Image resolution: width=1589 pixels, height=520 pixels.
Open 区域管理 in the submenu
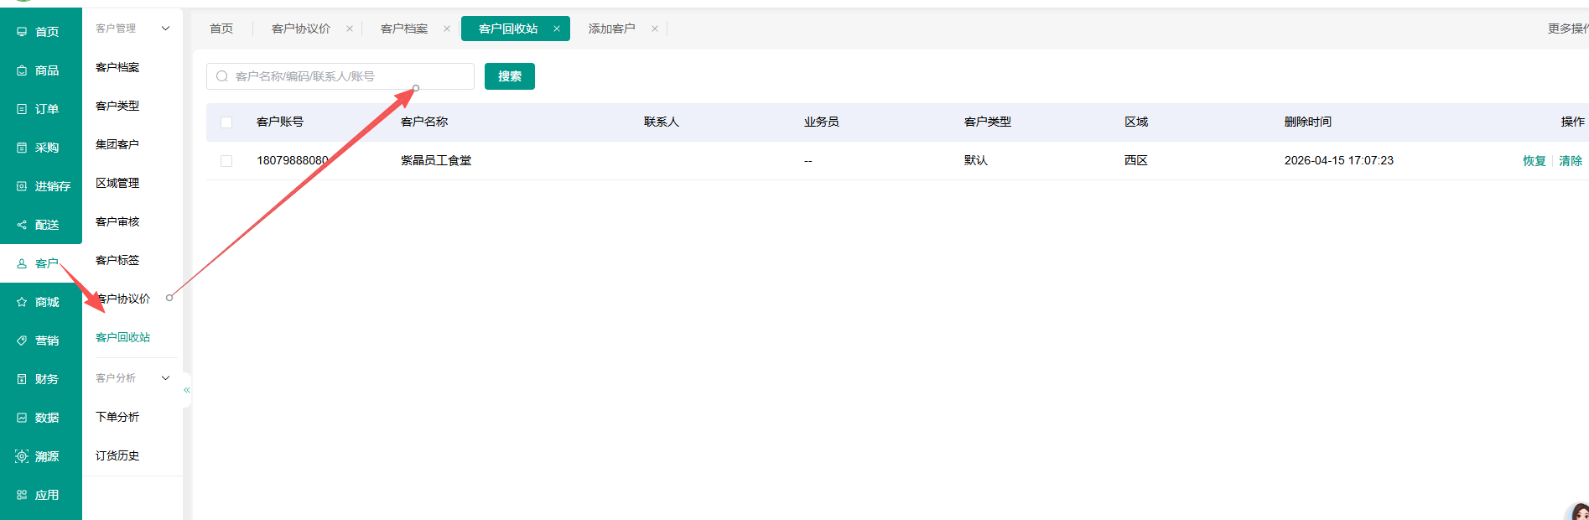117,183
